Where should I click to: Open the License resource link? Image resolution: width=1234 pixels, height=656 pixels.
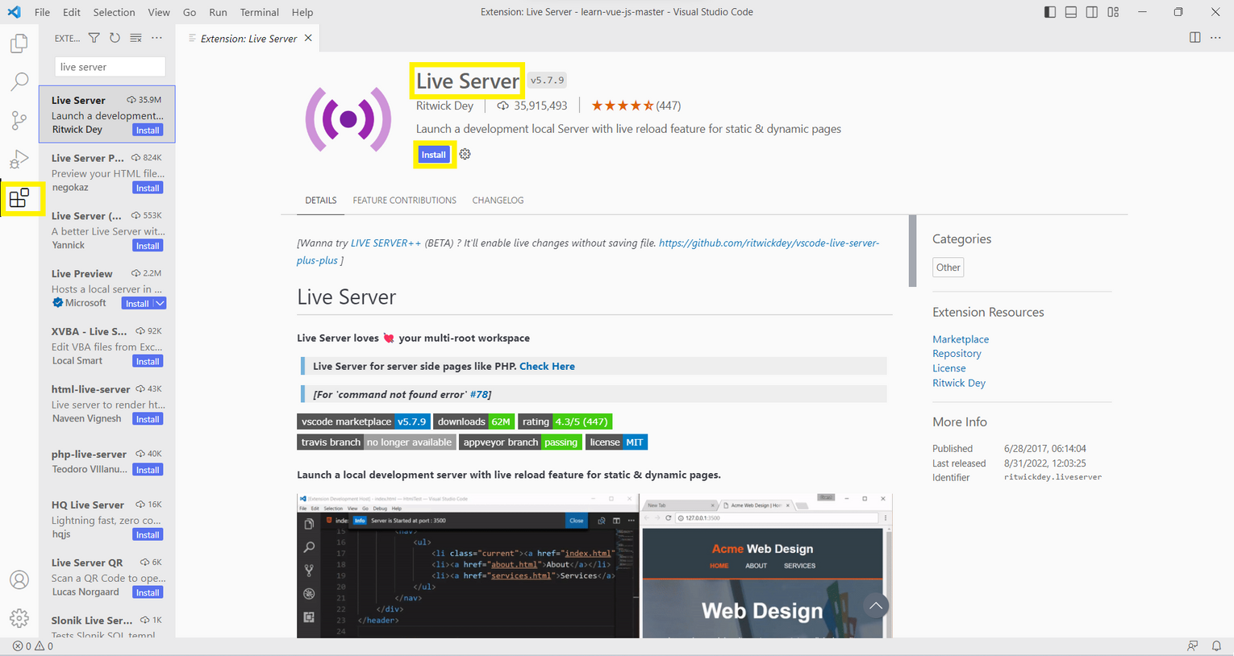click(x=948, y=367)
